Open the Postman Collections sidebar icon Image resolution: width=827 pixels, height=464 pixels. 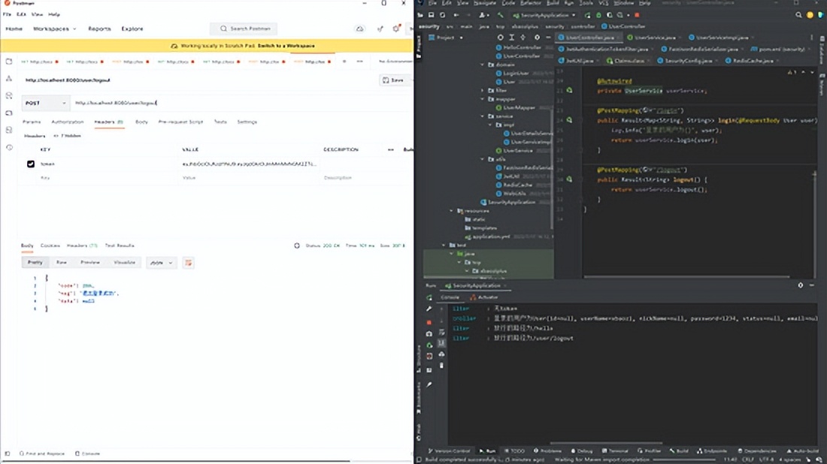pos(9,62)
